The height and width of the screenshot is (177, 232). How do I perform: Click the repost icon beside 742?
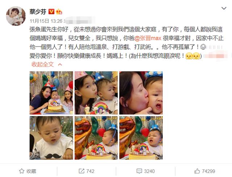[x=81, y=171]
